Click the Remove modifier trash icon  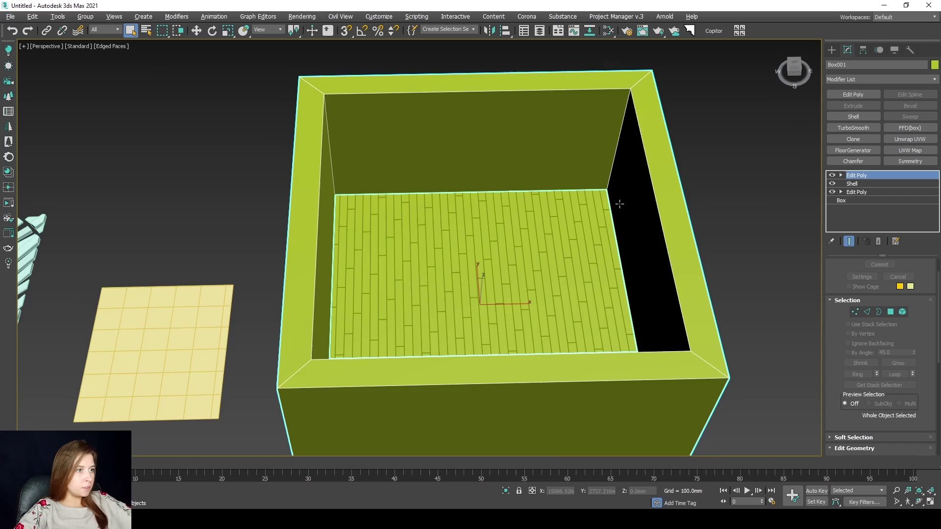(x=878, y=241)
